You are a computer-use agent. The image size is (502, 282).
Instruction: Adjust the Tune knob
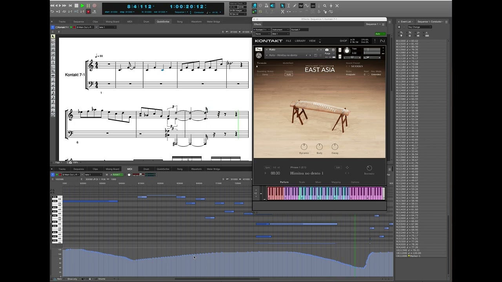(347, 51)
